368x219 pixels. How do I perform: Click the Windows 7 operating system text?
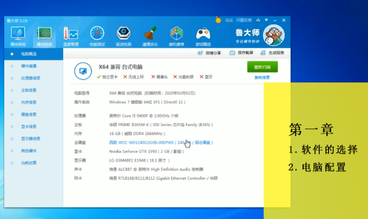pyautogui.click(x=147, y=102)
